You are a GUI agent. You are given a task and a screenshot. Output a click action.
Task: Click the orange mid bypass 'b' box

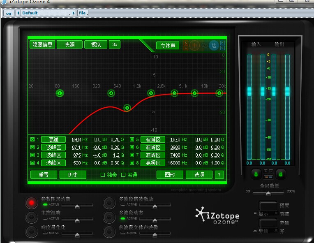(186, 43)
